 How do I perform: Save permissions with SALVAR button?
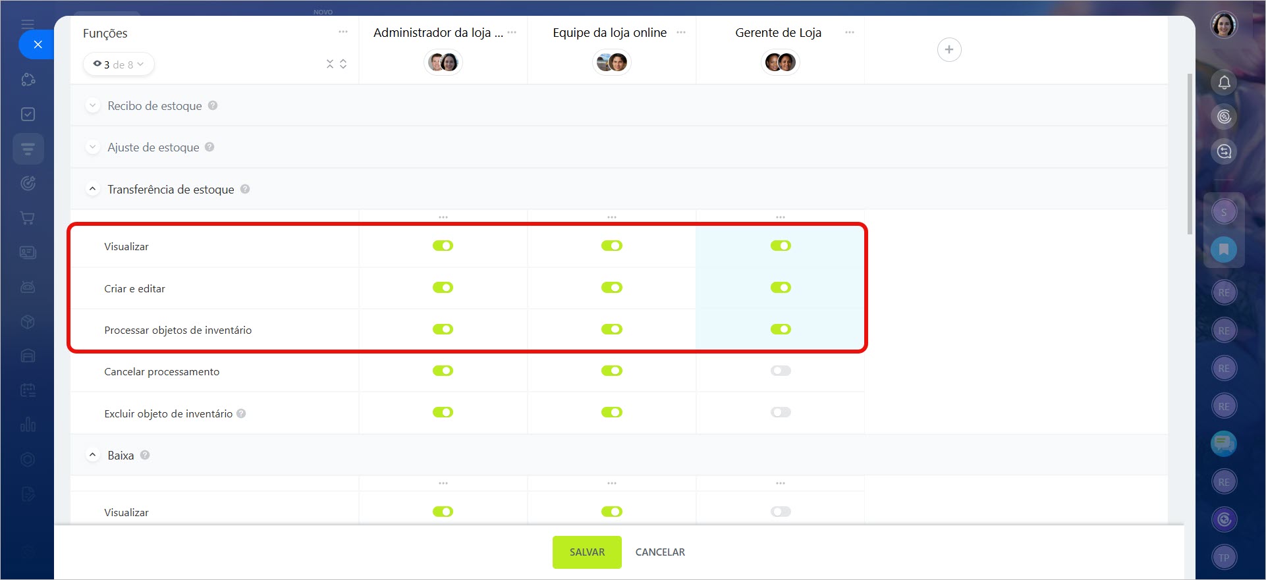pyautogui.click(x=587, y=552)
